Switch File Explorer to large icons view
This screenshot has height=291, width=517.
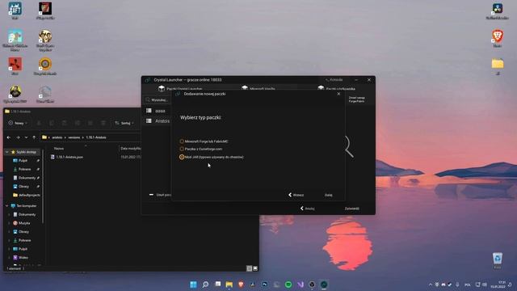point(255,268)
